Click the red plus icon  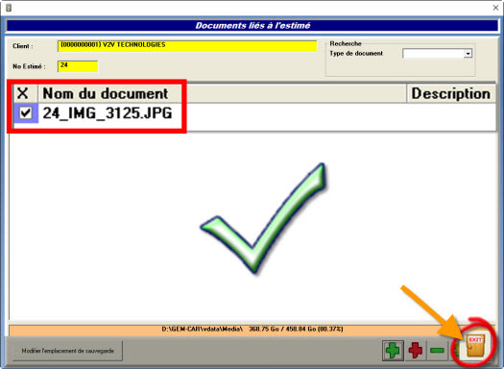coord(416,350)
